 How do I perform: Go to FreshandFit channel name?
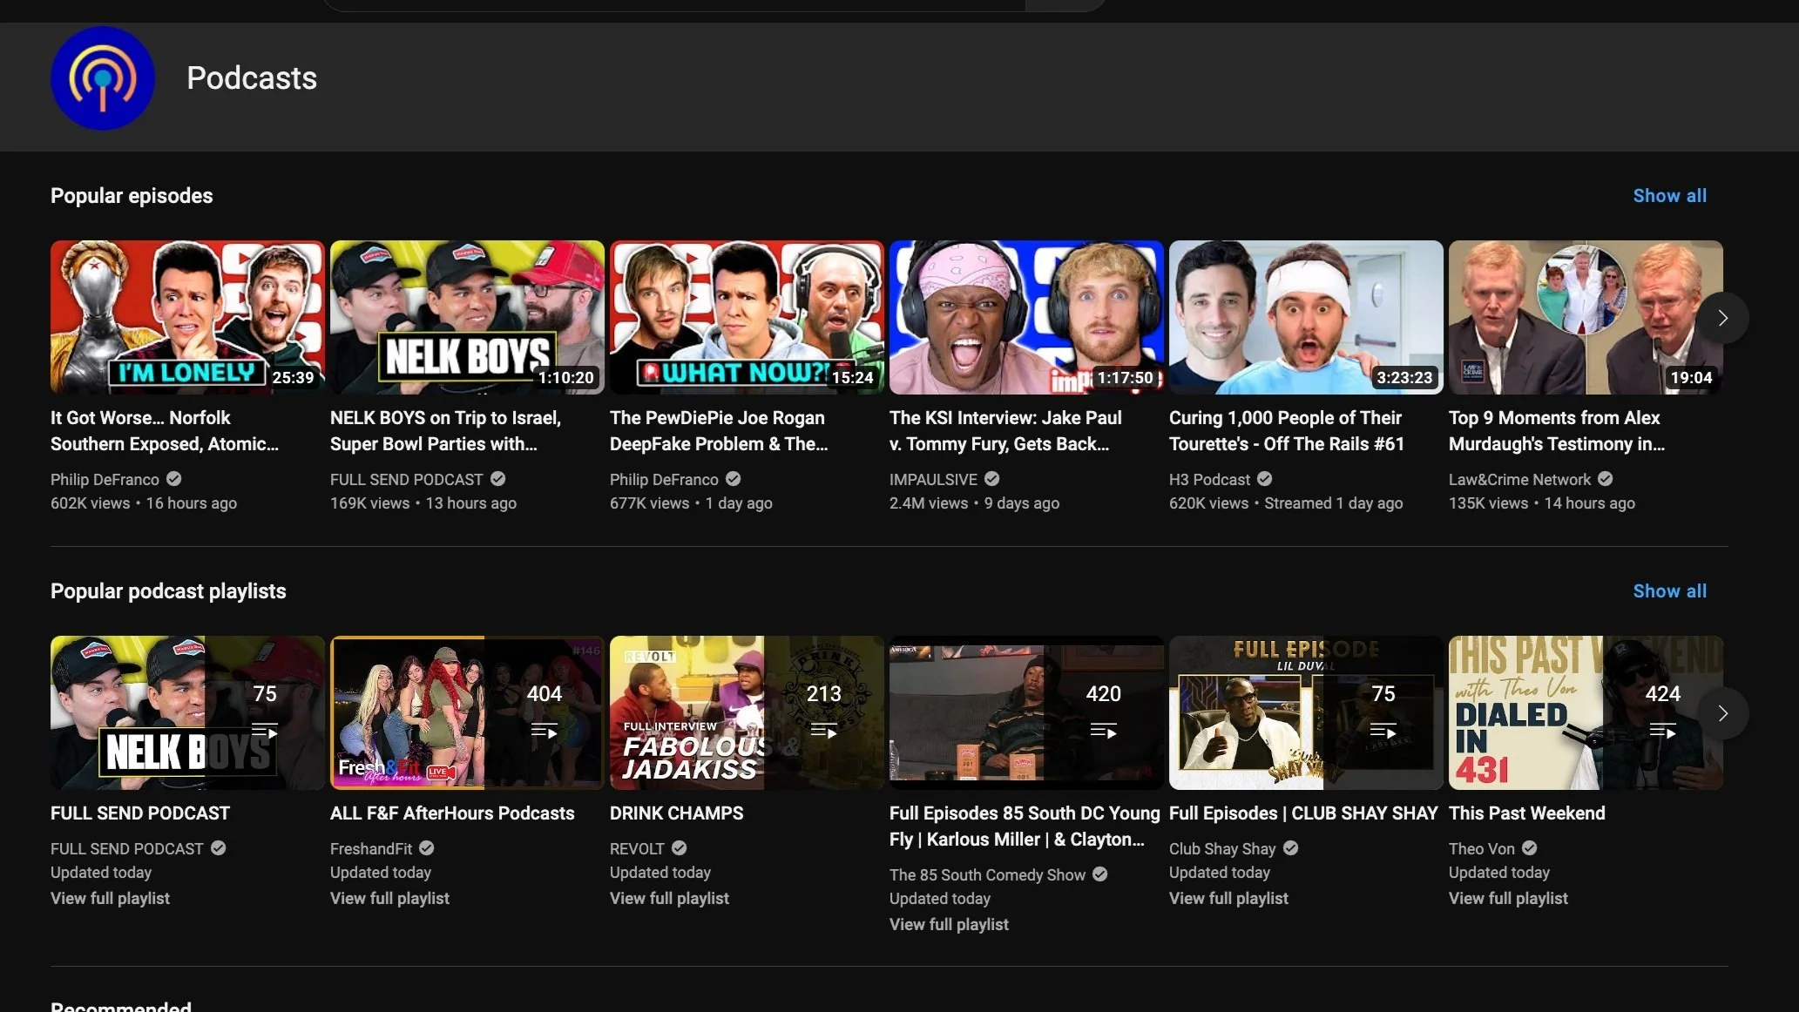pyautogui.click(x=371, y=849)
